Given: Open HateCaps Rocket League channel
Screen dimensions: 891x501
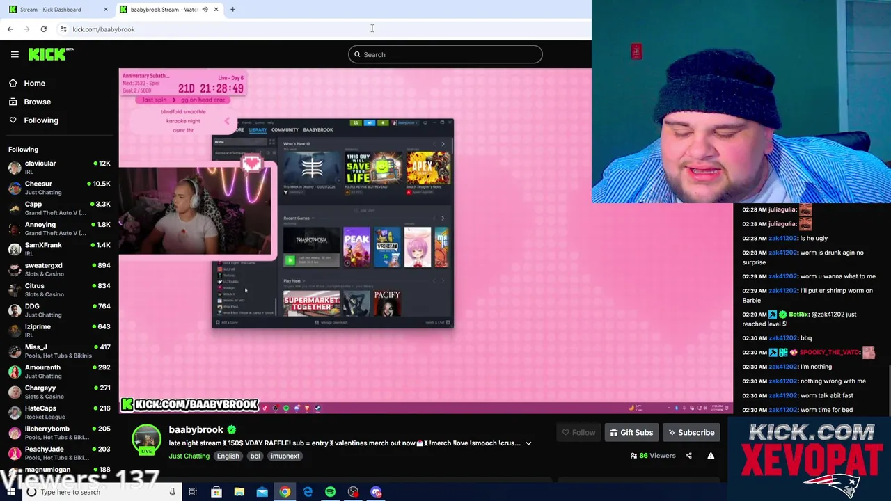Looking at the screenshot, I should (x=59, y=412).
